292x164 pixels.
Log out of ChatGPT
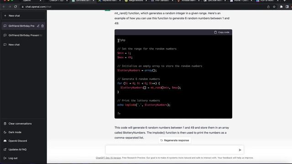[x=23, y=158]
